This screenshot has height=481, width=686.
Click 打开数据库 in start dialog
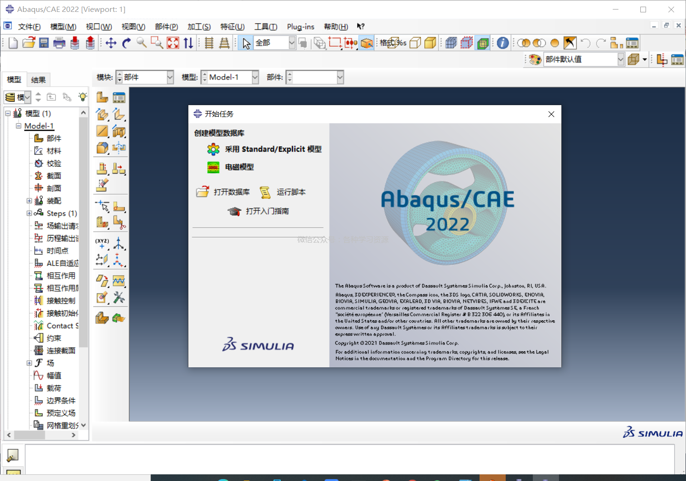[223, 192]
